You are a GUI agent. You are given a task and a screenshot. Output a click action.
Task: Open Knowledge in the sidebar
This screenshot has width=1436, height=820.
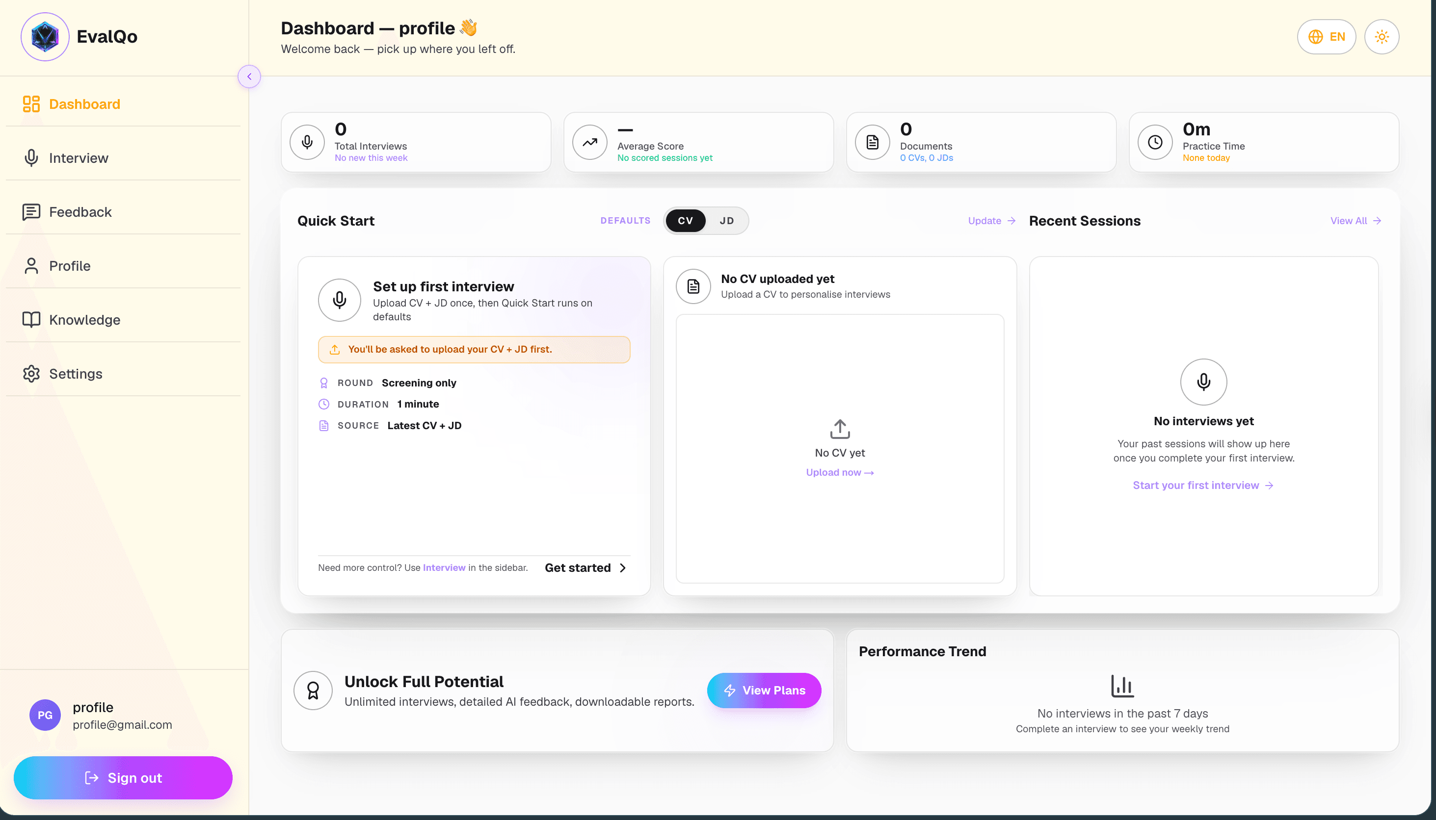pos(123,320)
